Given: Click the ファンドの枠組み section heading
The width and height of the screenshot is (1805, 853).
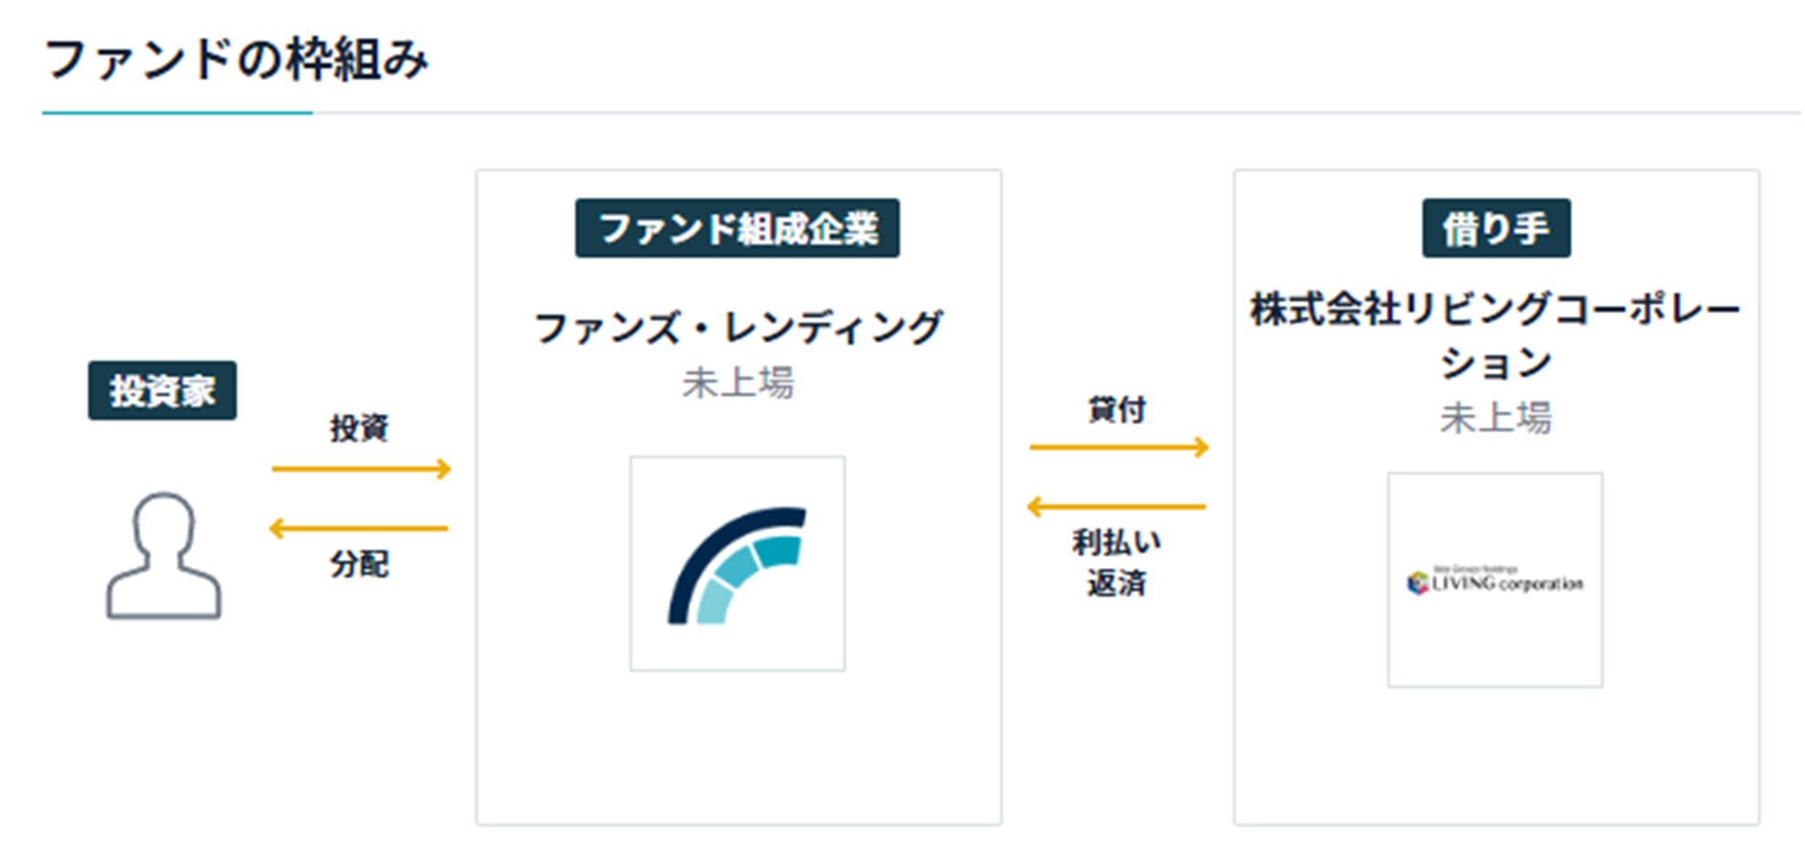Looking at the screenshot, I should [236, 60].
